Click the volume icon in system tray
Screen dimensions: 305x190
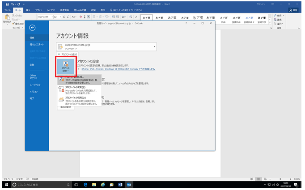273,185
